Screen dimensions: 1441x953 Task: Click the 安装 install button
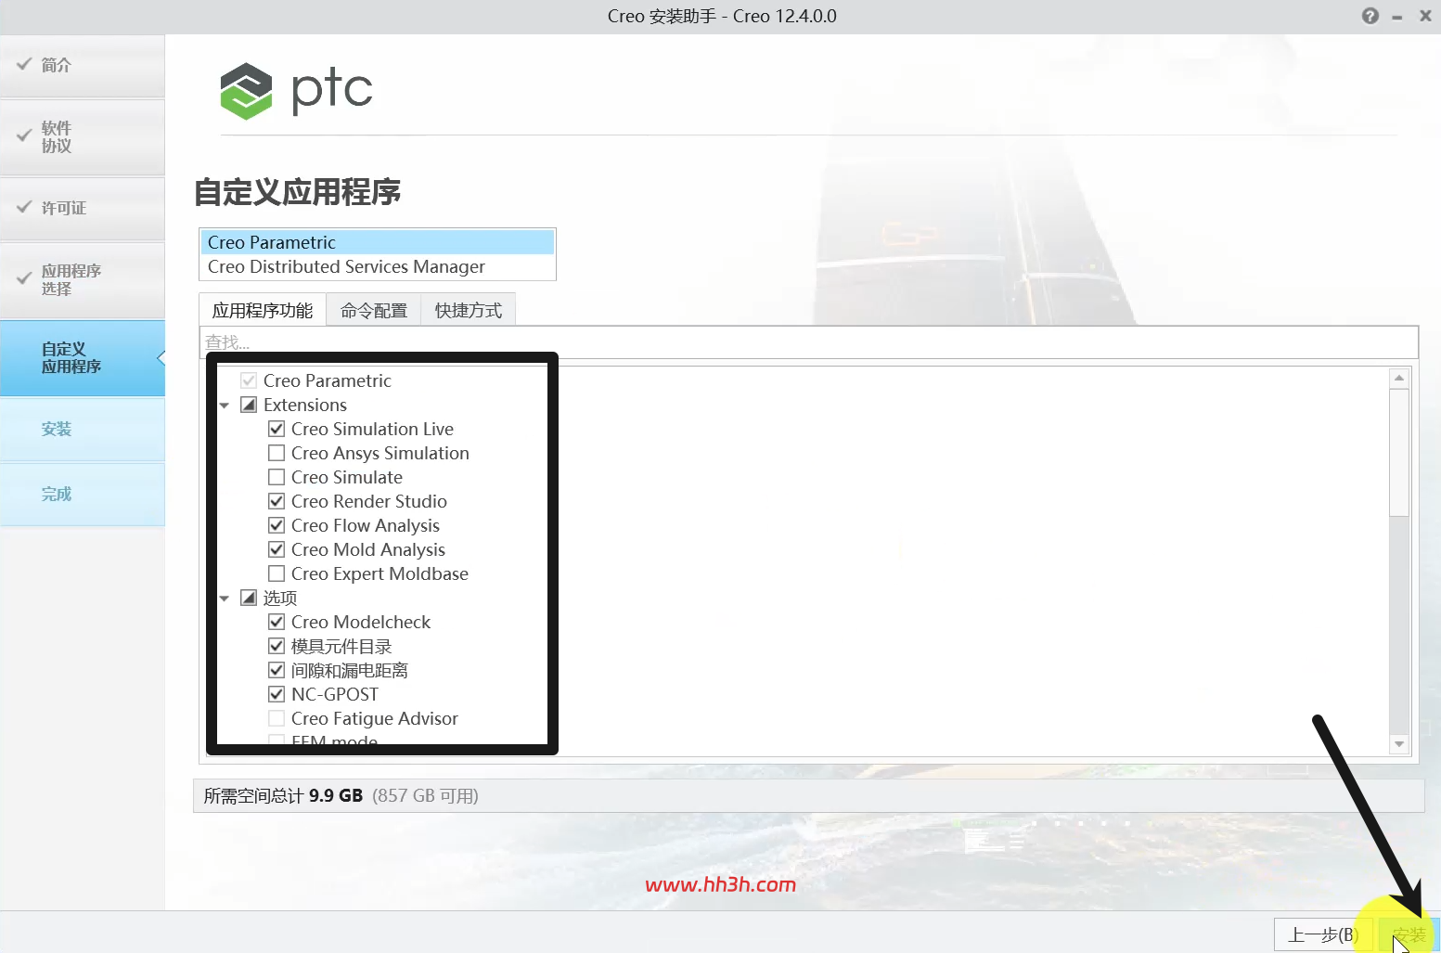point(1408,934)
